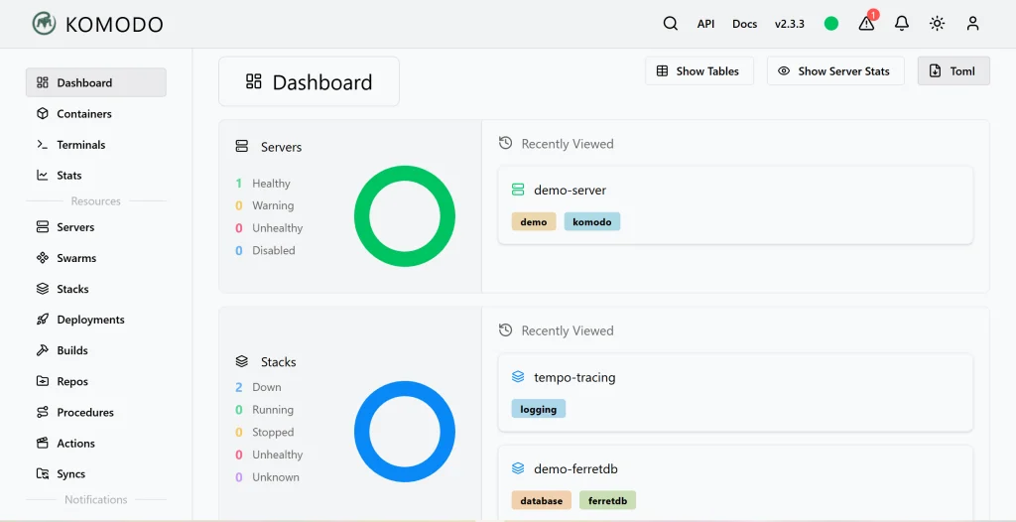Toggle light theme with sun icon

pyautogui.click(x=937, y=24)
